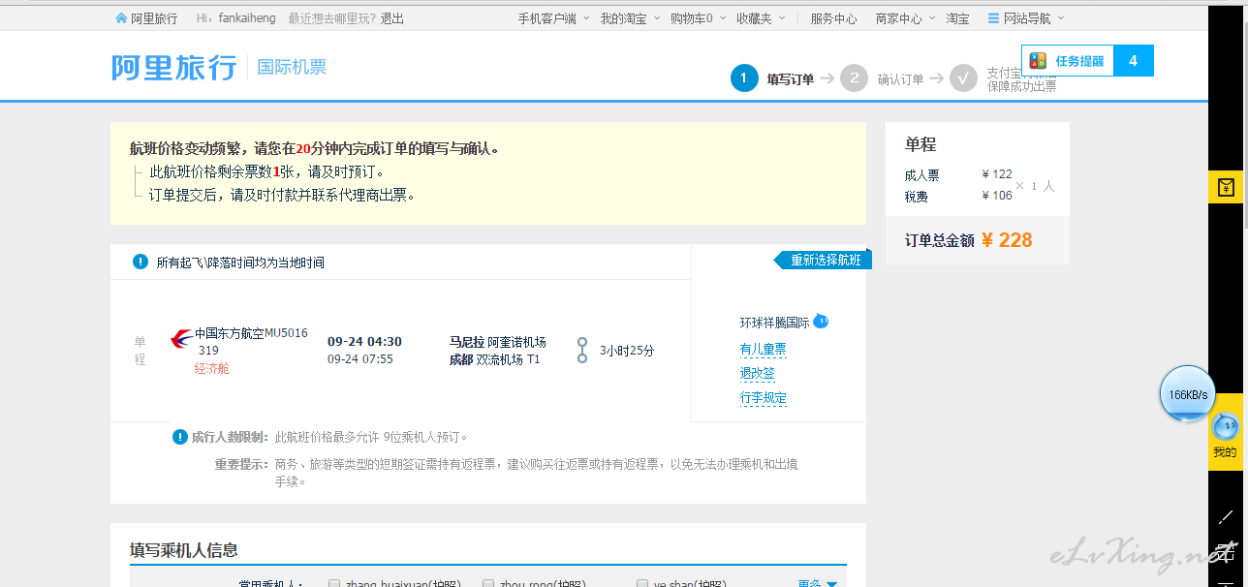Click the 环球祥腾国际 agent name
1248x587 pixels.
[x=774, y=323]
